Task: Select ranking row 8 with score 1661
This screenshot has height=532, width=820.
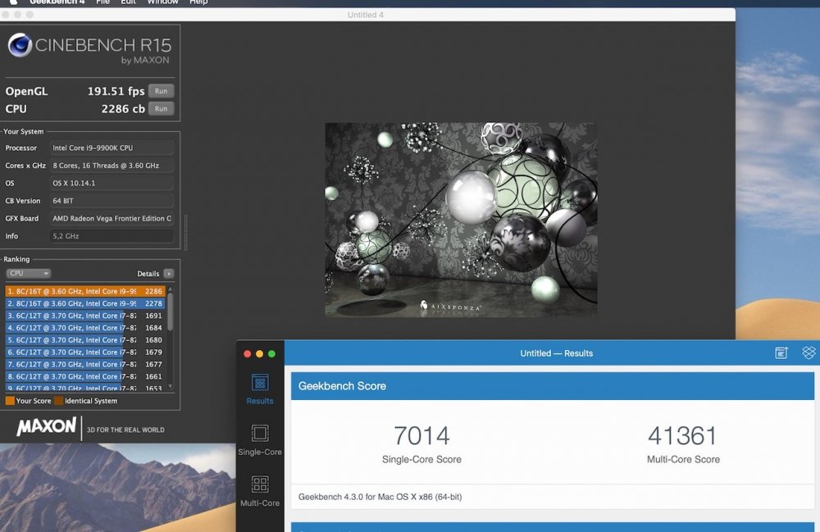Action: click(x=85, y=376)
